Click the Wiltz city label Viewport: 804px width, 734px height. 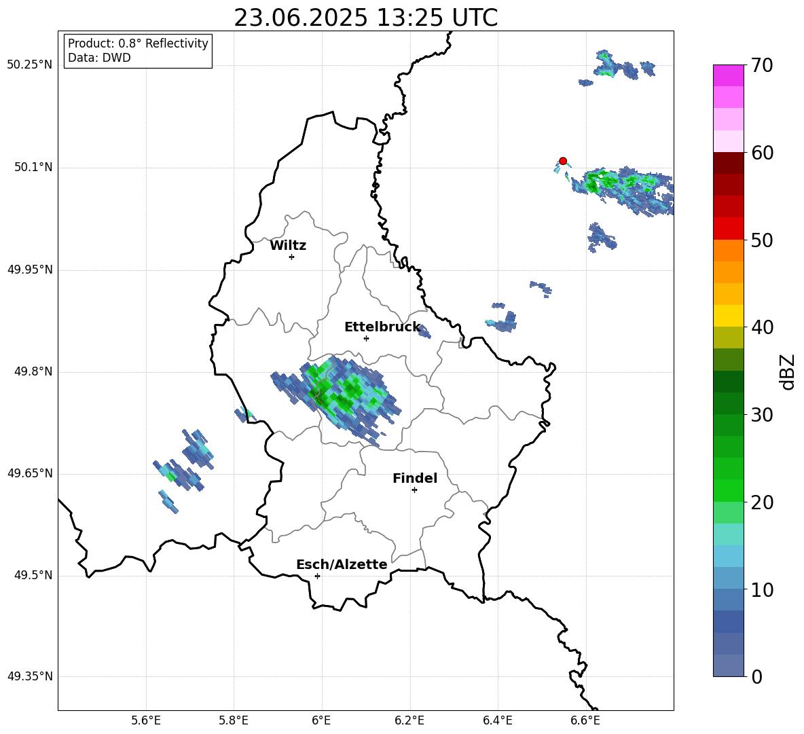(x=288, y=246)
